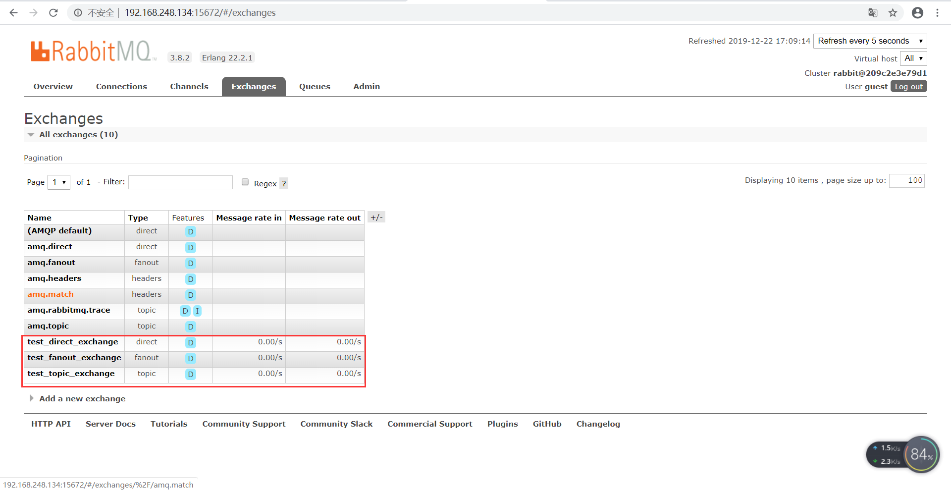The image size is (951, 491).
Task: Click the site security info icon
Action: coord(78,13)
